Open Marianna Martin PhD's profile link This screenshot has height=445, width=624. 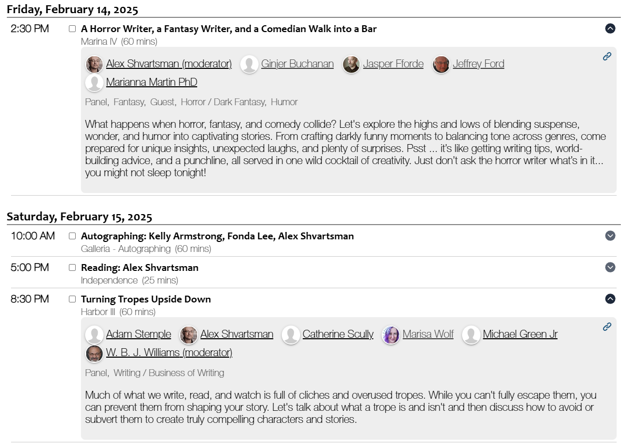(151, 82)
